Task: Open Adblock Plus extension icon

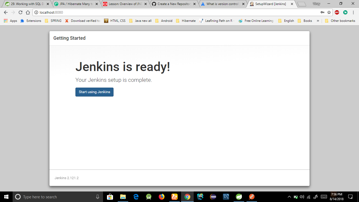Action: pyautogui.click(x=337, y=12)
